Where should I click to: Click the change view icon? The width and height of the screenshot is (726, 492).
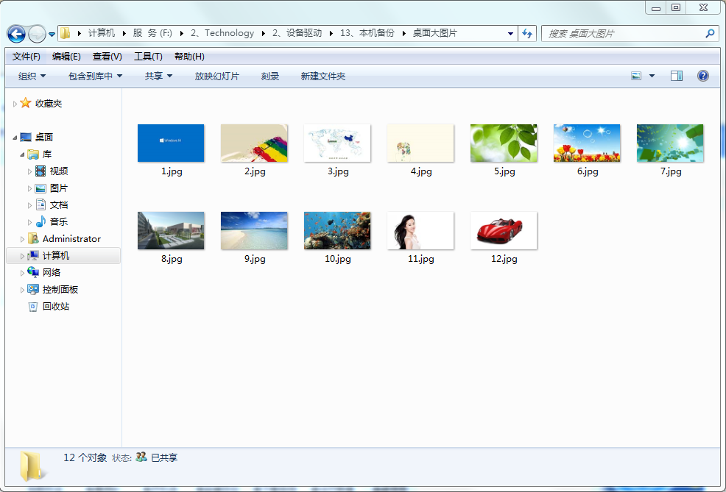pyautogui.click(x=637, y=76)
